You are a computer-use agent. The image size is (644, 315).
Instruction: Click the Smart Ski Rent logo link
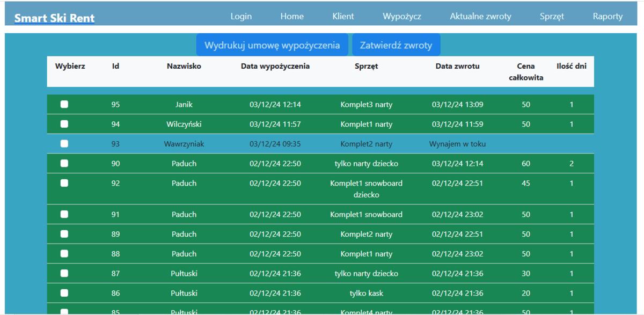click(54, 18)
